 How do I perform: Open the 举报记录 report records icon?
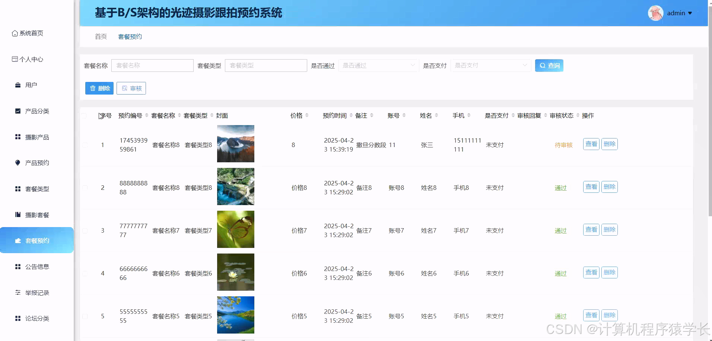[18, 292]
